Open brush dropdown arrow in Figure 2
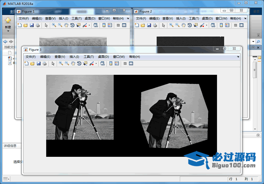The height and width of the screenshot is (184, 264). coord(207,25)
